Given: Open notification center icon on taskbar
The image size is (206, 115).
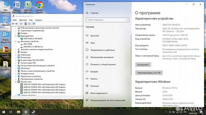Looking at the screenshot, I should tap(201, 112).
